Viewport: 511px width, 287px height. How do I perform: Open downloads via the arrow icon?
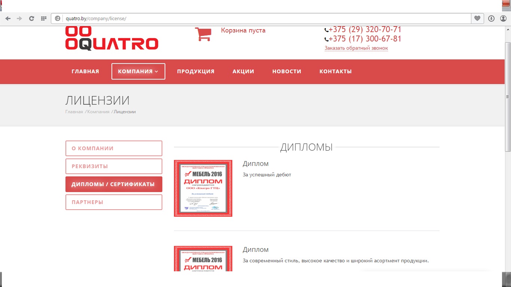click(491, 18)
